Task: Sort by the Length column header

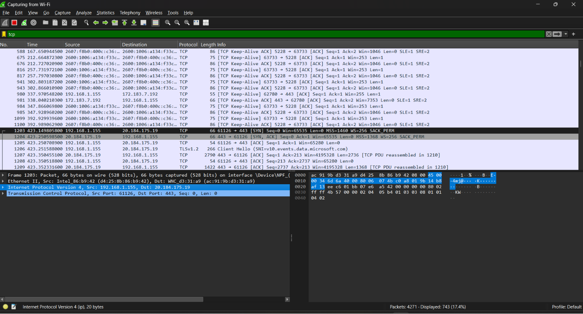Action: click(x=208, y=45)
